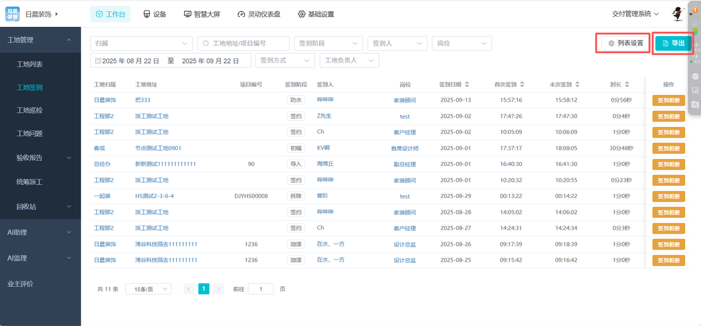Go to next page arrow
The image size is (701, 326).
coord(218,289)
